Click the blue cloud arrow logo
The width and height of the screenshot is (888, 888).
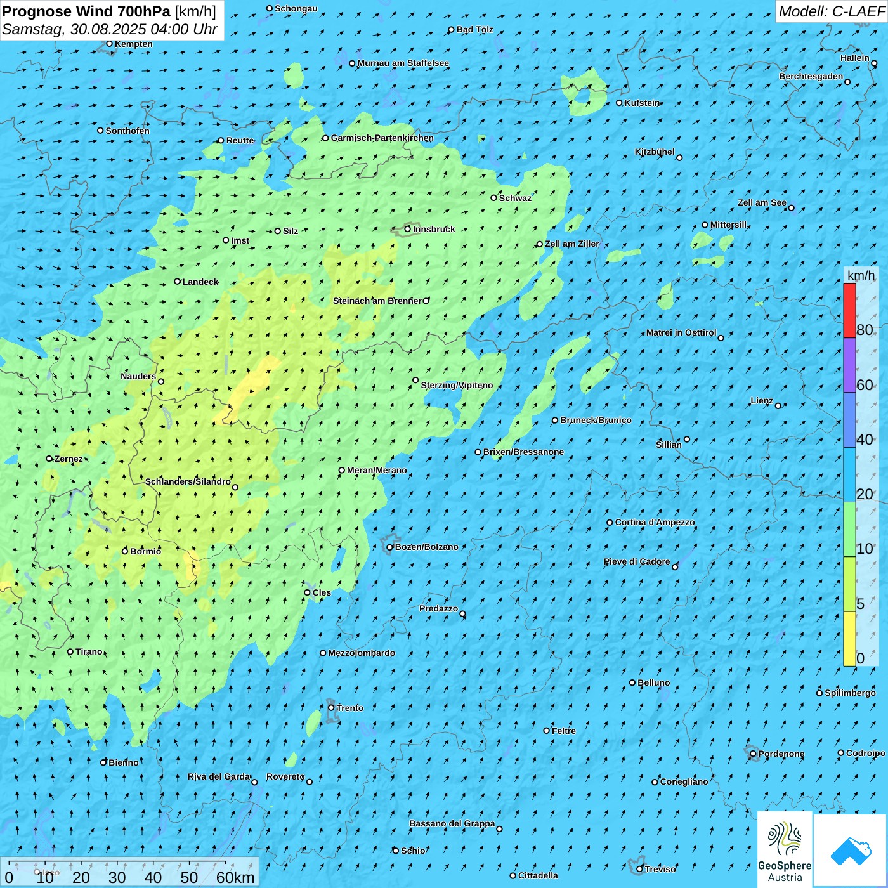point(850,851)
